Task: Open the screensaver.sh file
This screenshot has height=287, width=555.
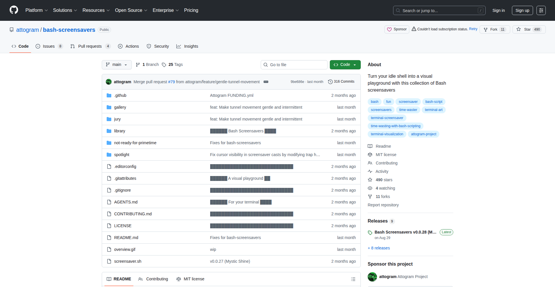Action: click(127, 261)
